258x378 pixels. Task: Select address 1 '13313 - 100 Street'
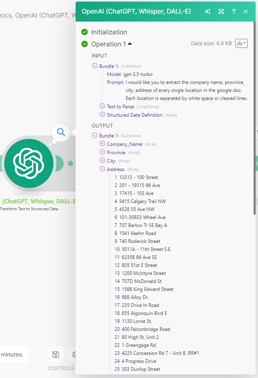(x=138, y=177)
